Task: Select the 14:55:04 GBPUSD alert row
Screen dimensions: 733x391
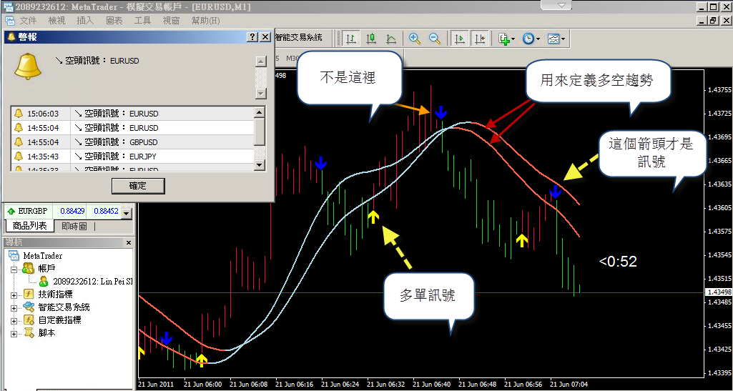Action: (132, 142)
